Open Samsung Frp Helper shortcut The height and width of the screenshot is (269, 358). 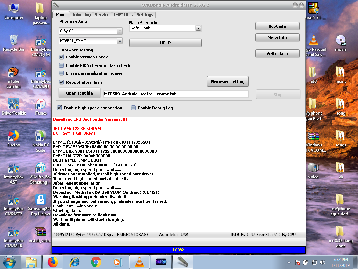click(41, 205)
